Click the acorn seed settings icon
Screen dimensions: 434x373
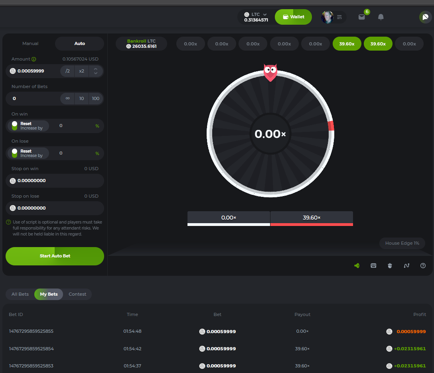(x=390, y=265)
